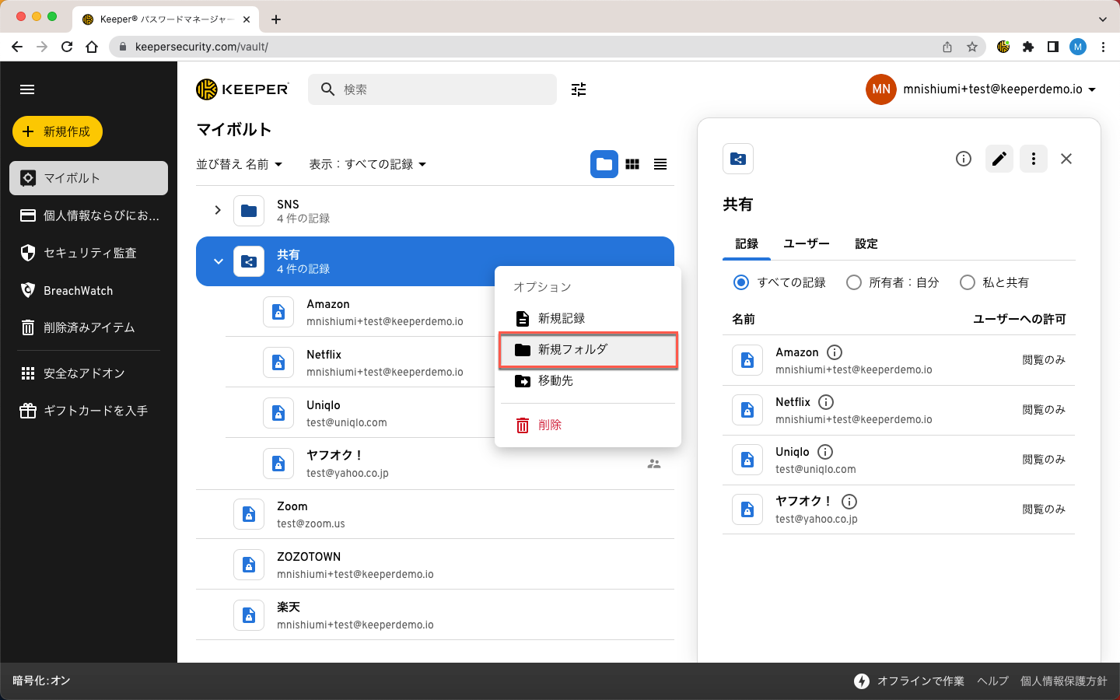
Task: Switch to grid view layout
Action: [632, 164]
